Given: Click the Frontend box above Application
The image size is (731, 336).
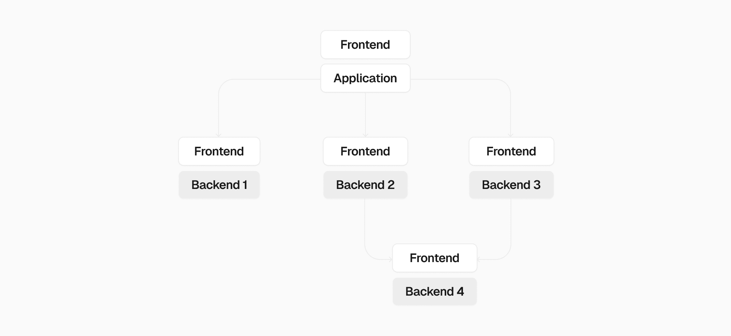Looking at the screenshot, I should point(365,45).
